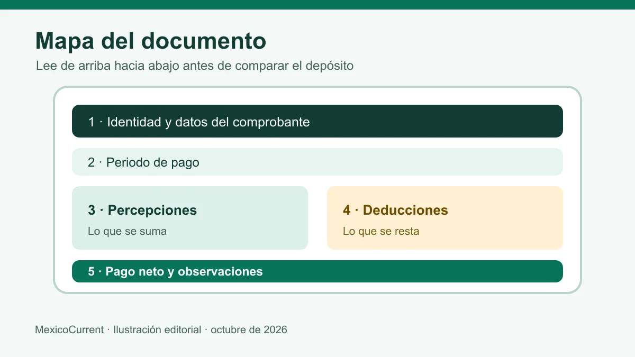Click the '1 · Identidad y datos del comprobante' block
Screen dimensions: 635x357
tap(317, 121)
